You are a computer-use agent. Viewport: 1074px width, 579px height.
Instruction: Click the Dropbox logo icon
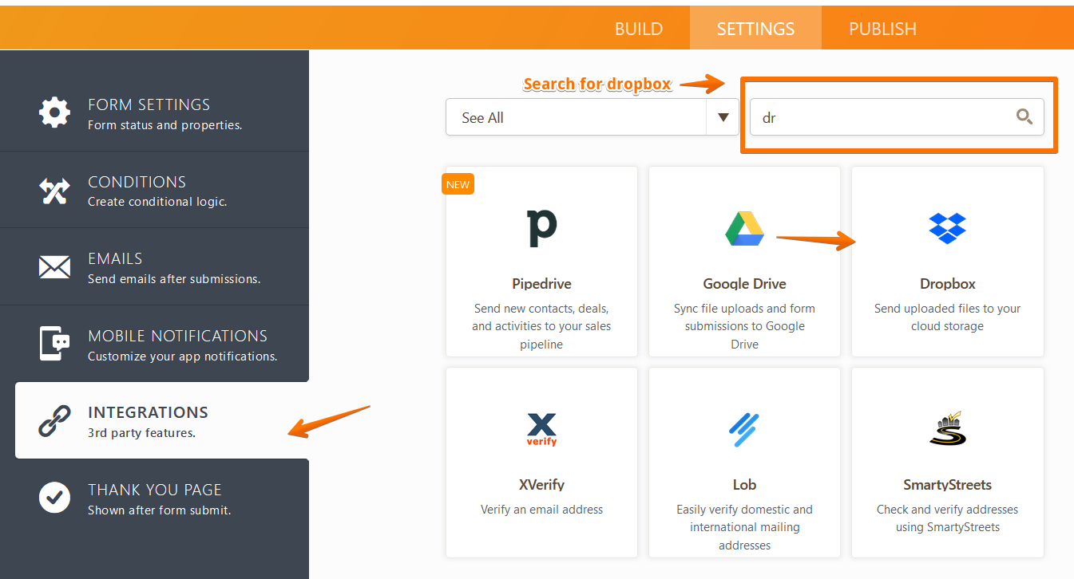[947, 228]
